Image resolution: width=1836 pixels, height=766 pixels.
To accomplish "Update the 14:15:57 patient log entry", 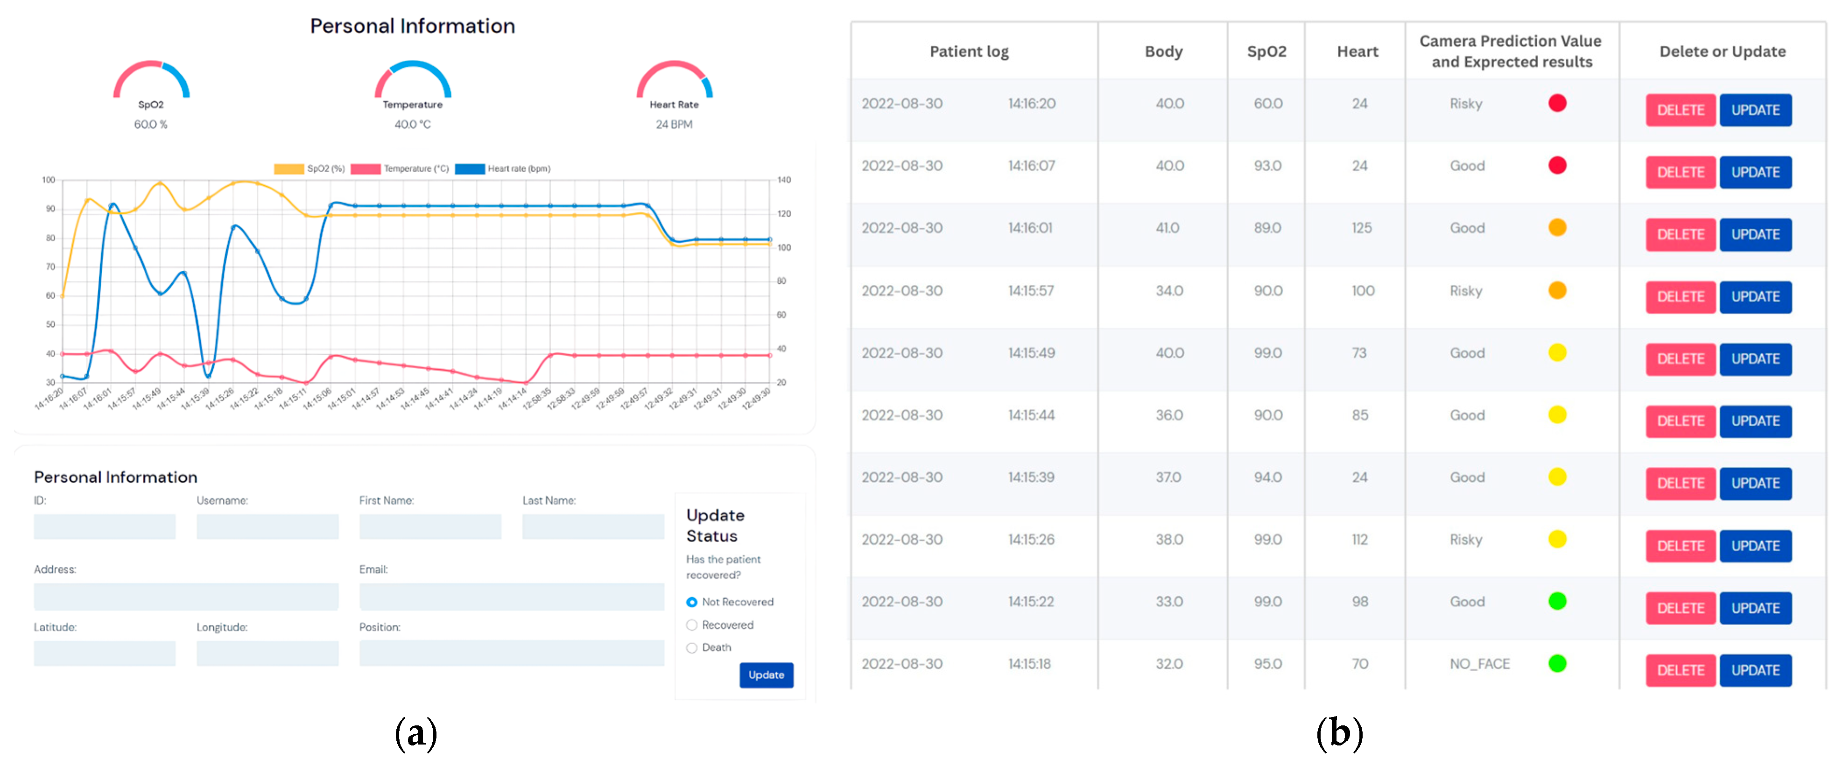I will pos(1755,297).
